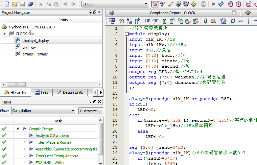Screen dimensions: 257x165
Task: Pin the Project Navigator panel
Action: point(90,13)
